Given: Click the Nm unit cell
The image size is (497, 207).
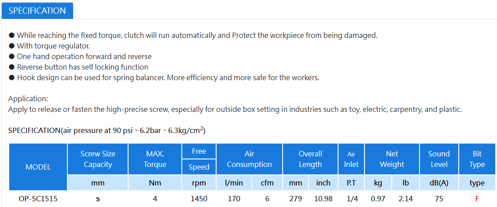Looking at the screenshot, I should pyautogui.click(x=155, y=183).
